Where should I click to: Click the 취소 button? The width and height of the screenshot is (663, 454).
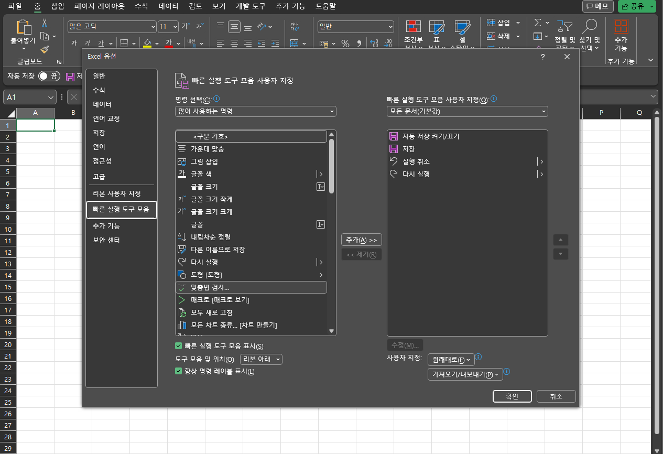[556, 396]
